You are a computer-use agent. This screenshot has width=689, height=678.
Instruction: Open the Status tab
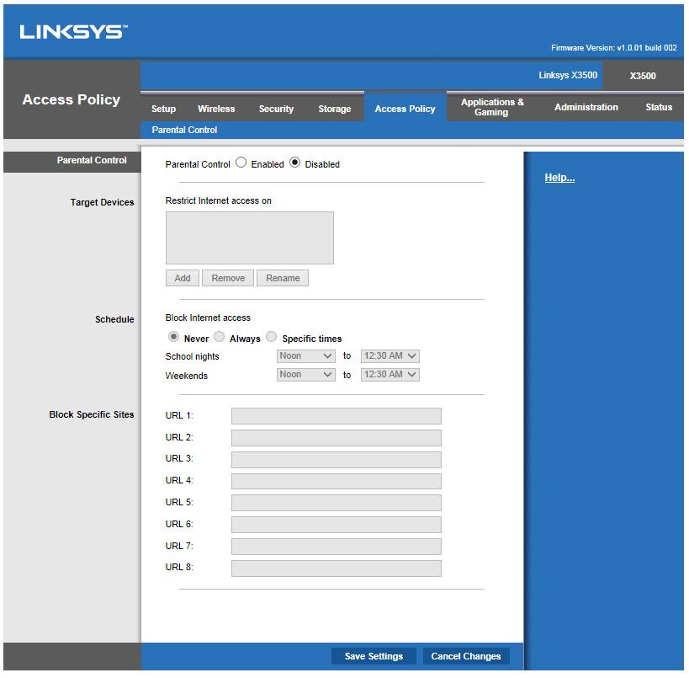click(x=659, y=107)
